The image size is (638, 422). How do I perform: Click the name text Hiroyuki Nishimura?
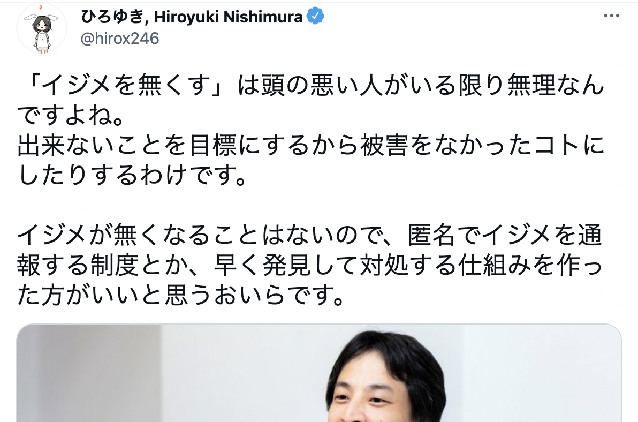228,17
